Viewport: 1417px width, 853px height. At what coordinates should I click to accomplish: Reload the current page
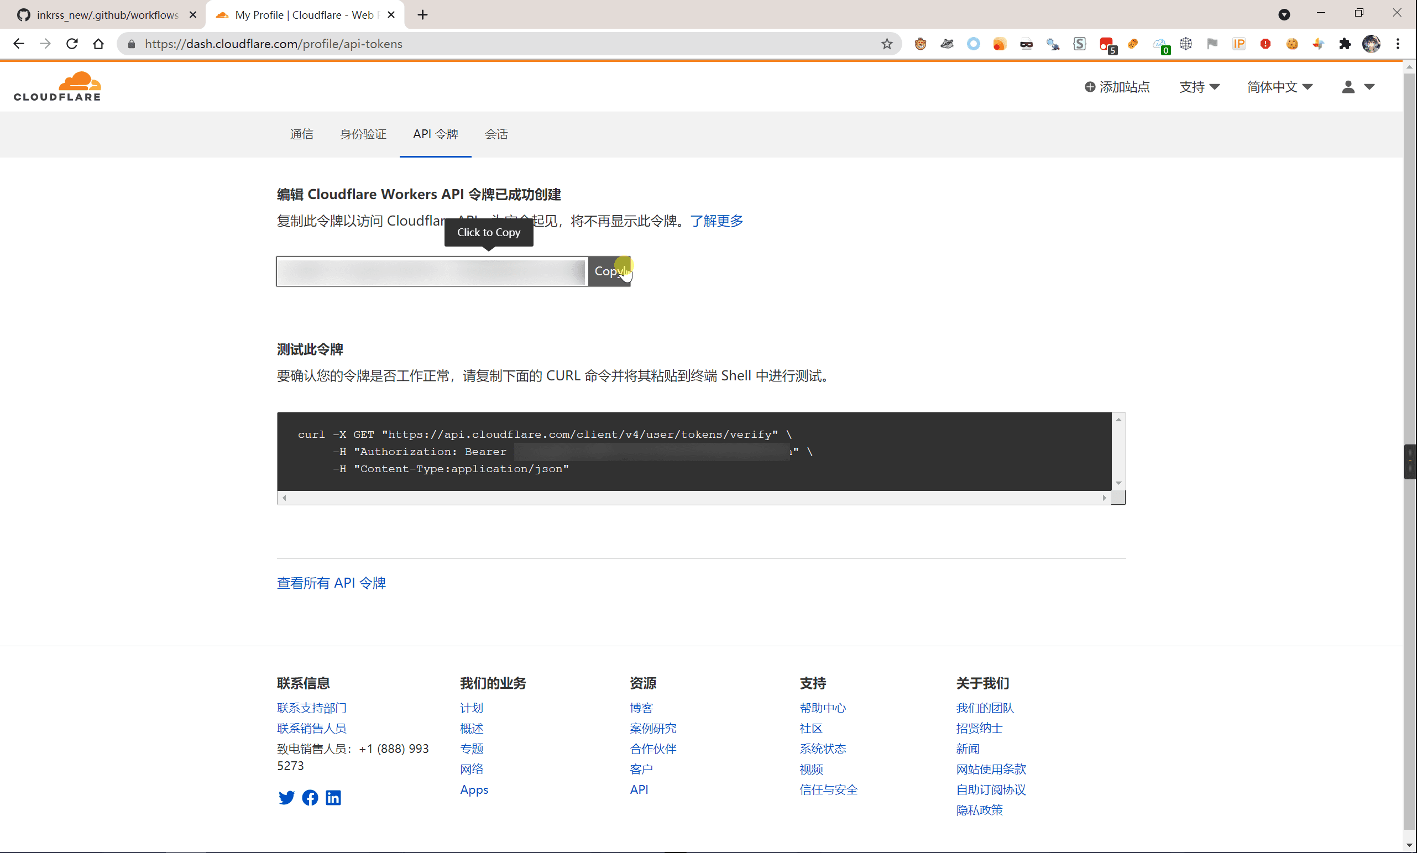72,44
